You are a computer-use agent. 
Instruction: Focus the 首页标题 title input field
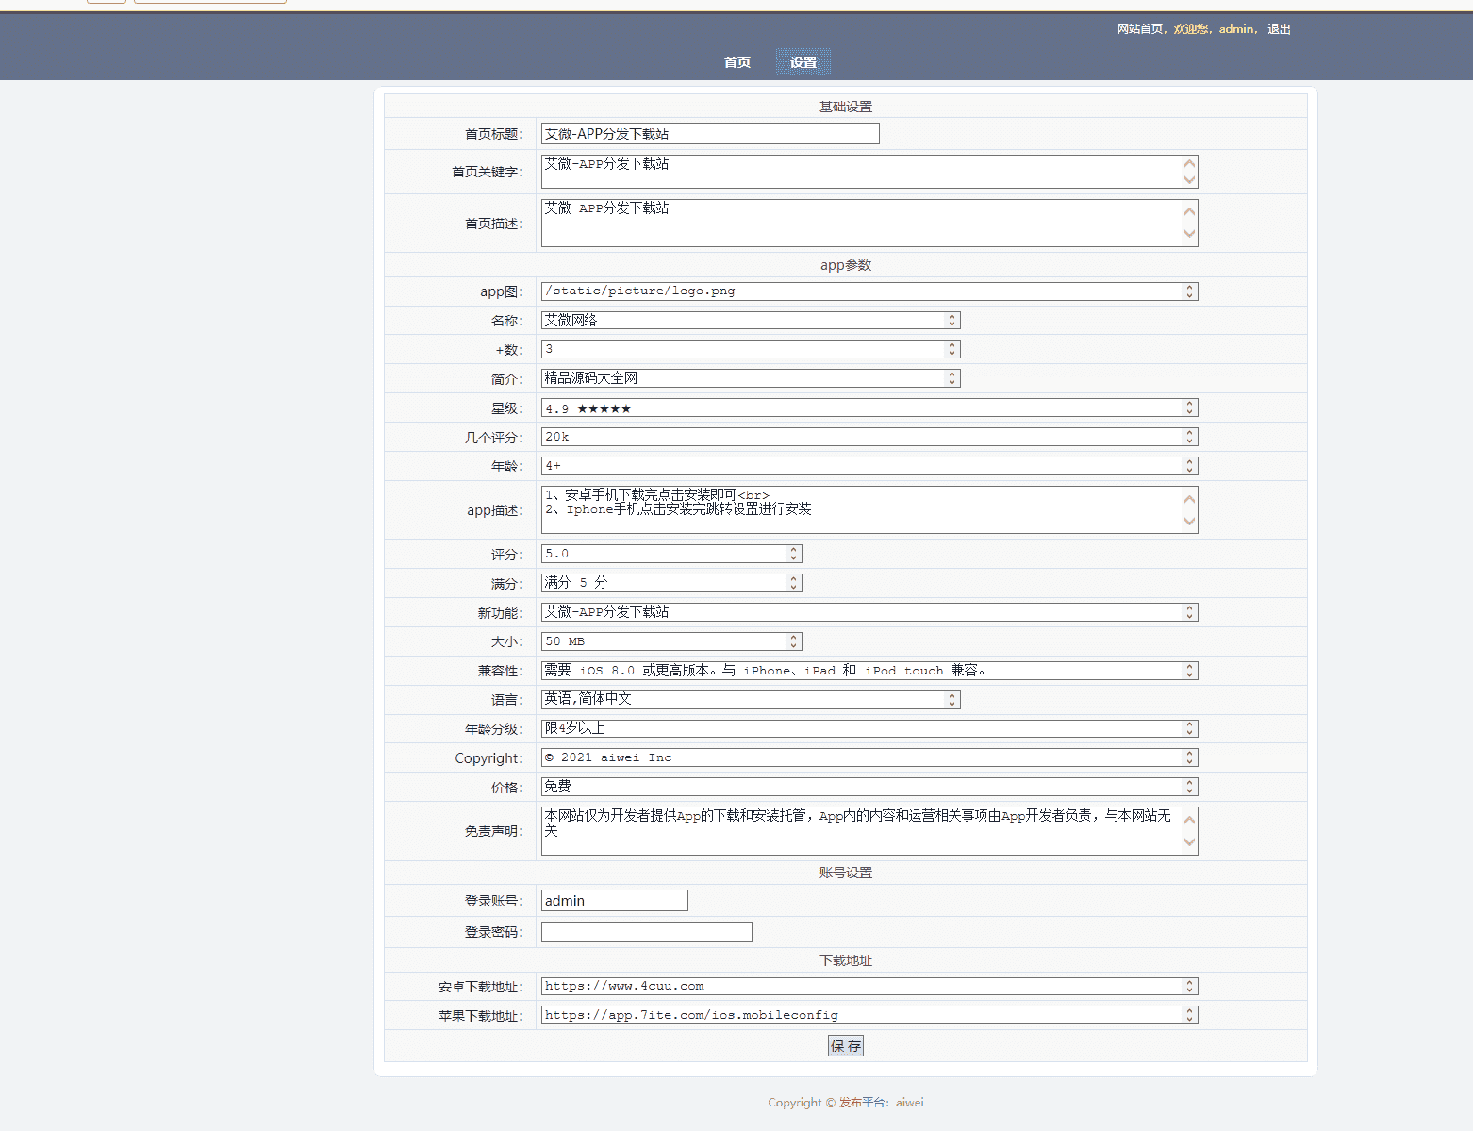[709, 134]
